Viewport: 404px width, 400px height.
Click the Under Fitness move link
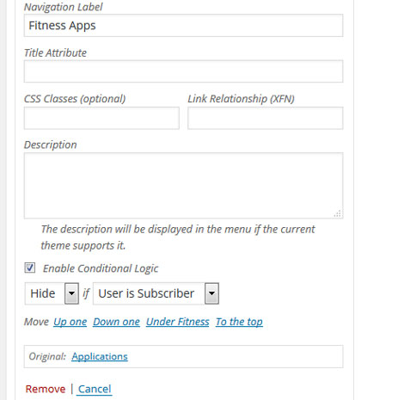point(178,322)
